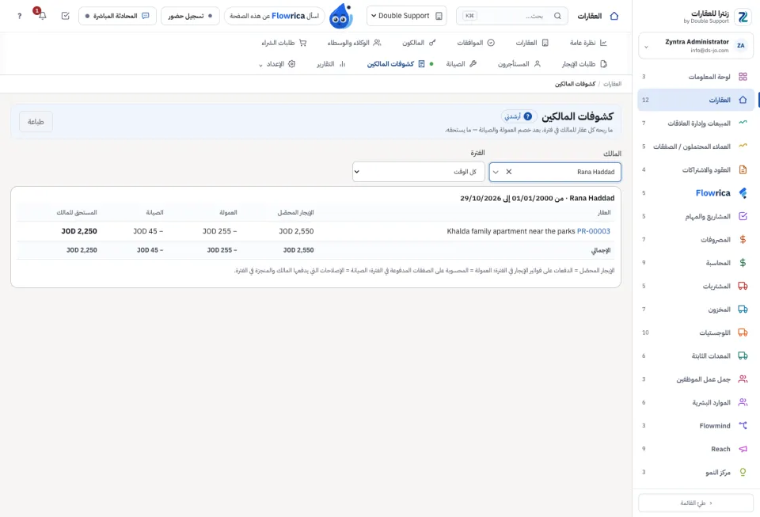Expand the المالك owner dropdown arrow
The height and width of the screenshot is (517, 760).
tap(496, 172)
